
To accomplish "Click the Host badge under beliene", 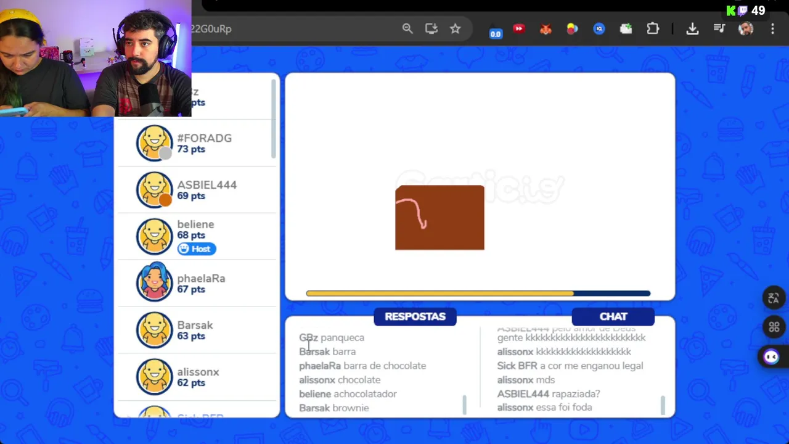I will 197,249.
